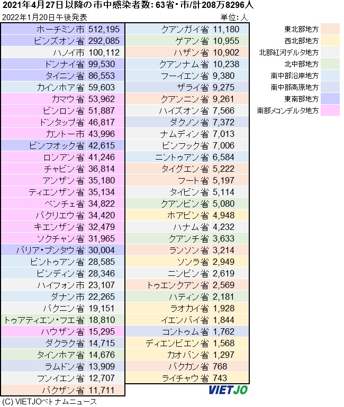Click the クアンナム省 row name
Image resolution: width=344 pixels, height=407 pixels.
point(184,64)
